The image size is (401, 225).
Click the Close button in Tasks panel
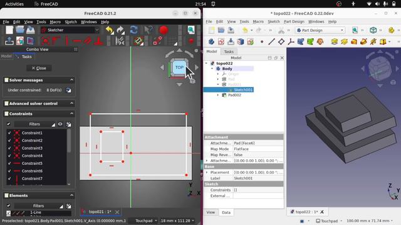point(39,68)
